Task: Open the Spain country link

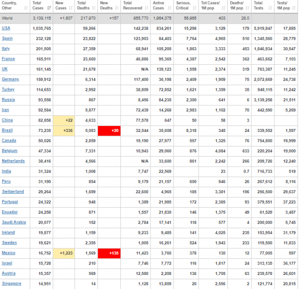Action: point(8,39)
